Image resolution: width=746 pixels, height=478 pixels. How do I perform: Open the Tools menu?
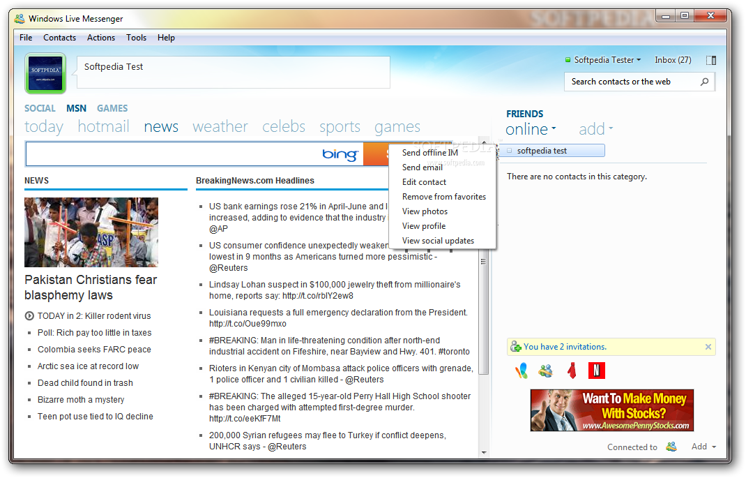tap(136, 38)
